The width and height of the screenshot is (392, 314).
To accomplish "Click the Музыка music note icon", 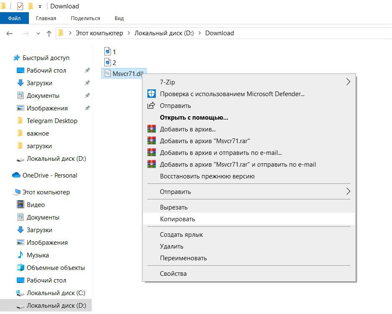I will (20, 255).
